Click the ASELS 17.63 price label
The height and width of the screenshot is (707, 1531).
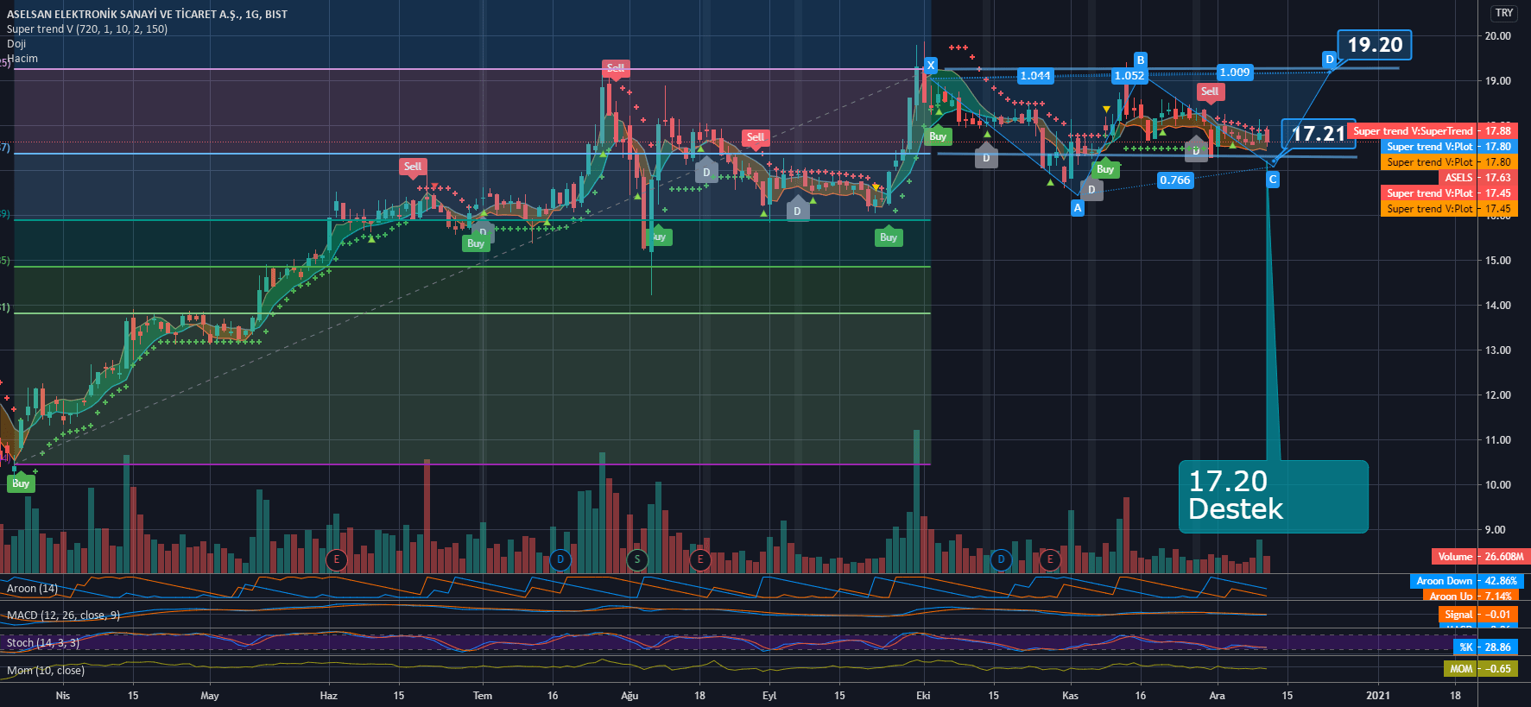point(1477,178)
